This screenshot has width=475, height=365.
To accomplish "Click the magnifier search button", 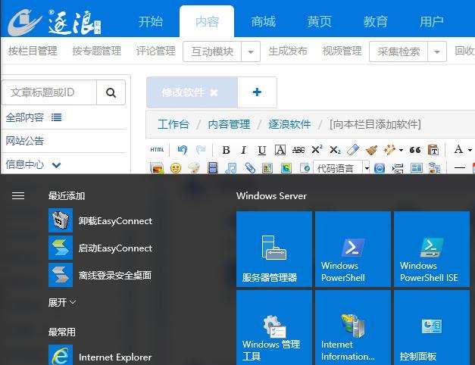I will 111,92.
